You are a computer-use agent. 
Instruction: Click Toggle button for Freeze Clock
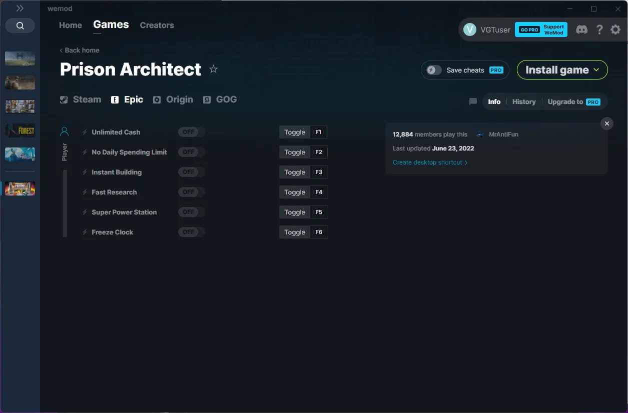[295, 232]
